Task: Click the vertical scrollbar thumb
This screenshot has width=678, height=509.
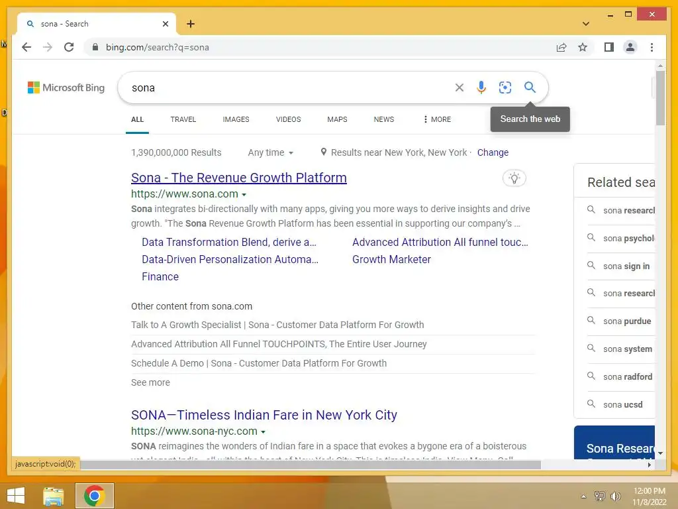Action: click(660, 97)
